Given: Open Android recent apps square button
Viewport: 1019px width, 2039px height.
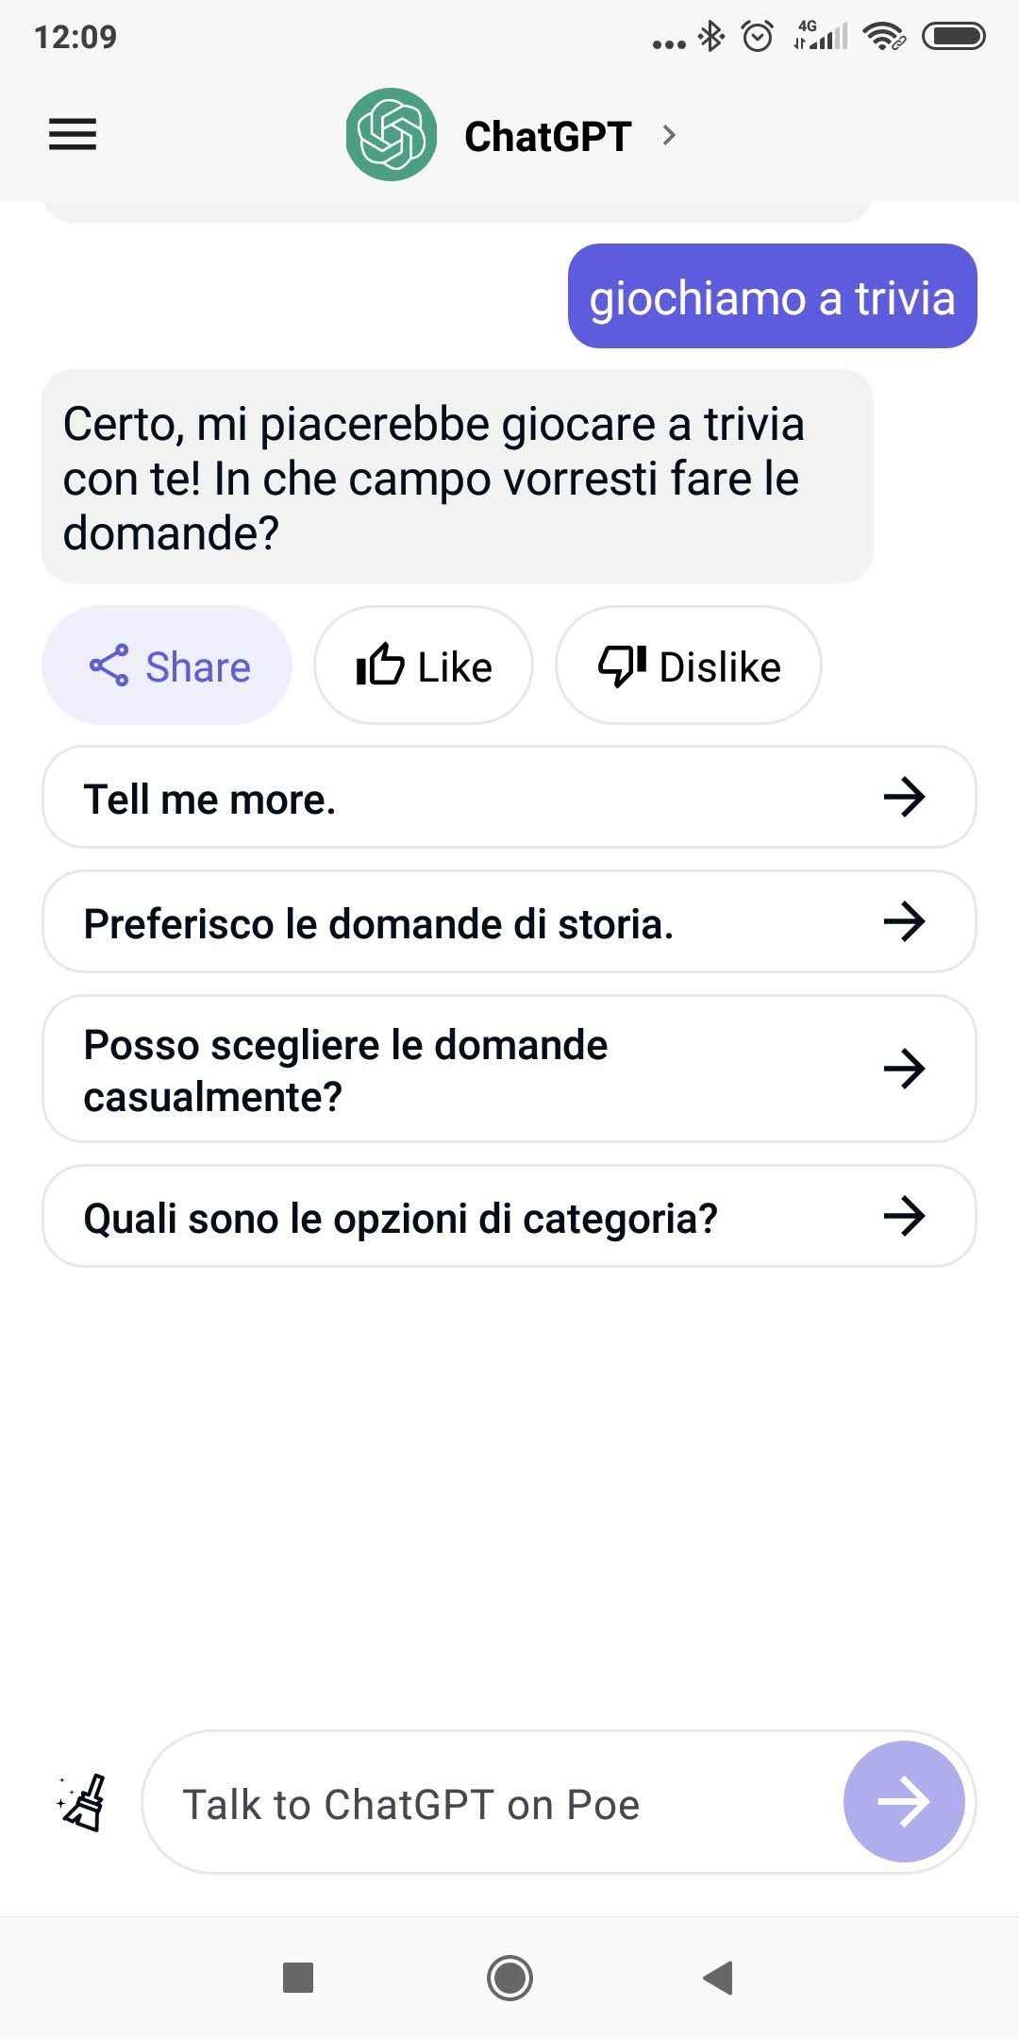Looking at the screenshot, I should click(298, 1978).
